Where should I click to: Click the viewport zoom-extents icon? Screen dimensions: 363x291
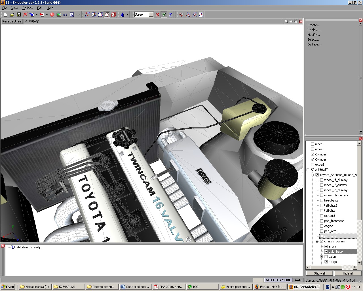click(296, 21)
